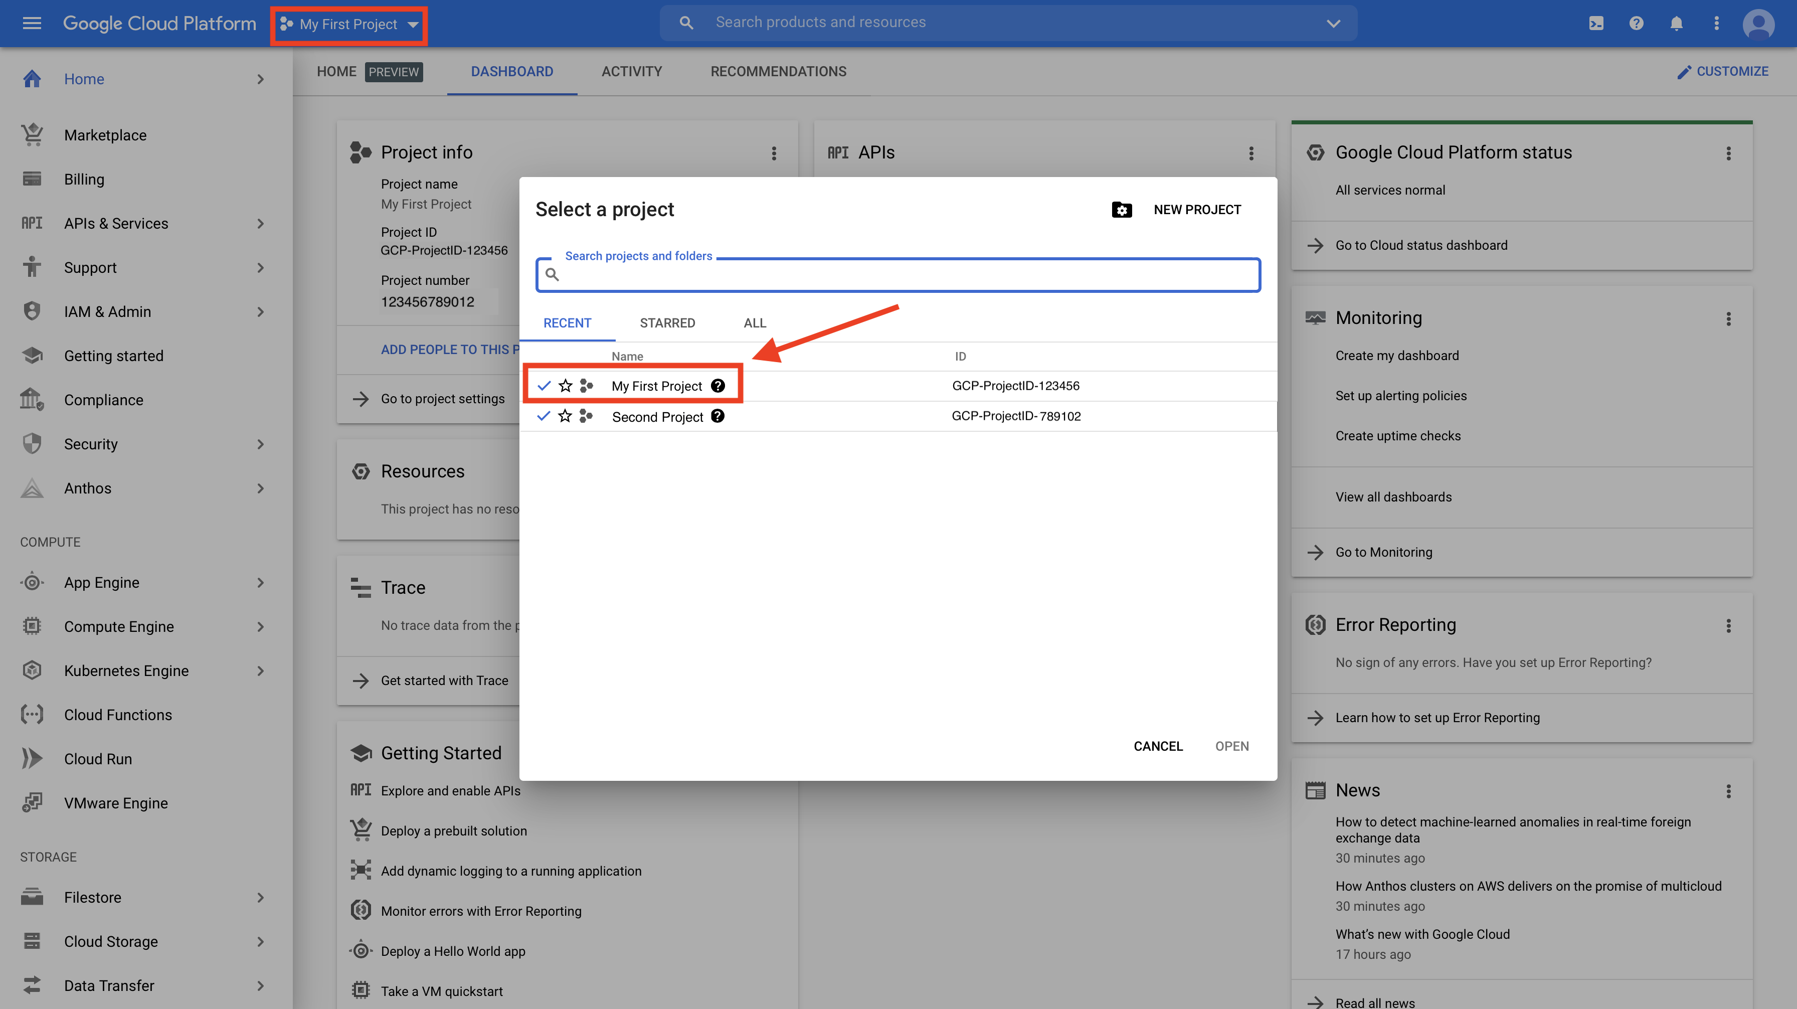Open the RECOMMENDATIONS tab

(778, 71)
